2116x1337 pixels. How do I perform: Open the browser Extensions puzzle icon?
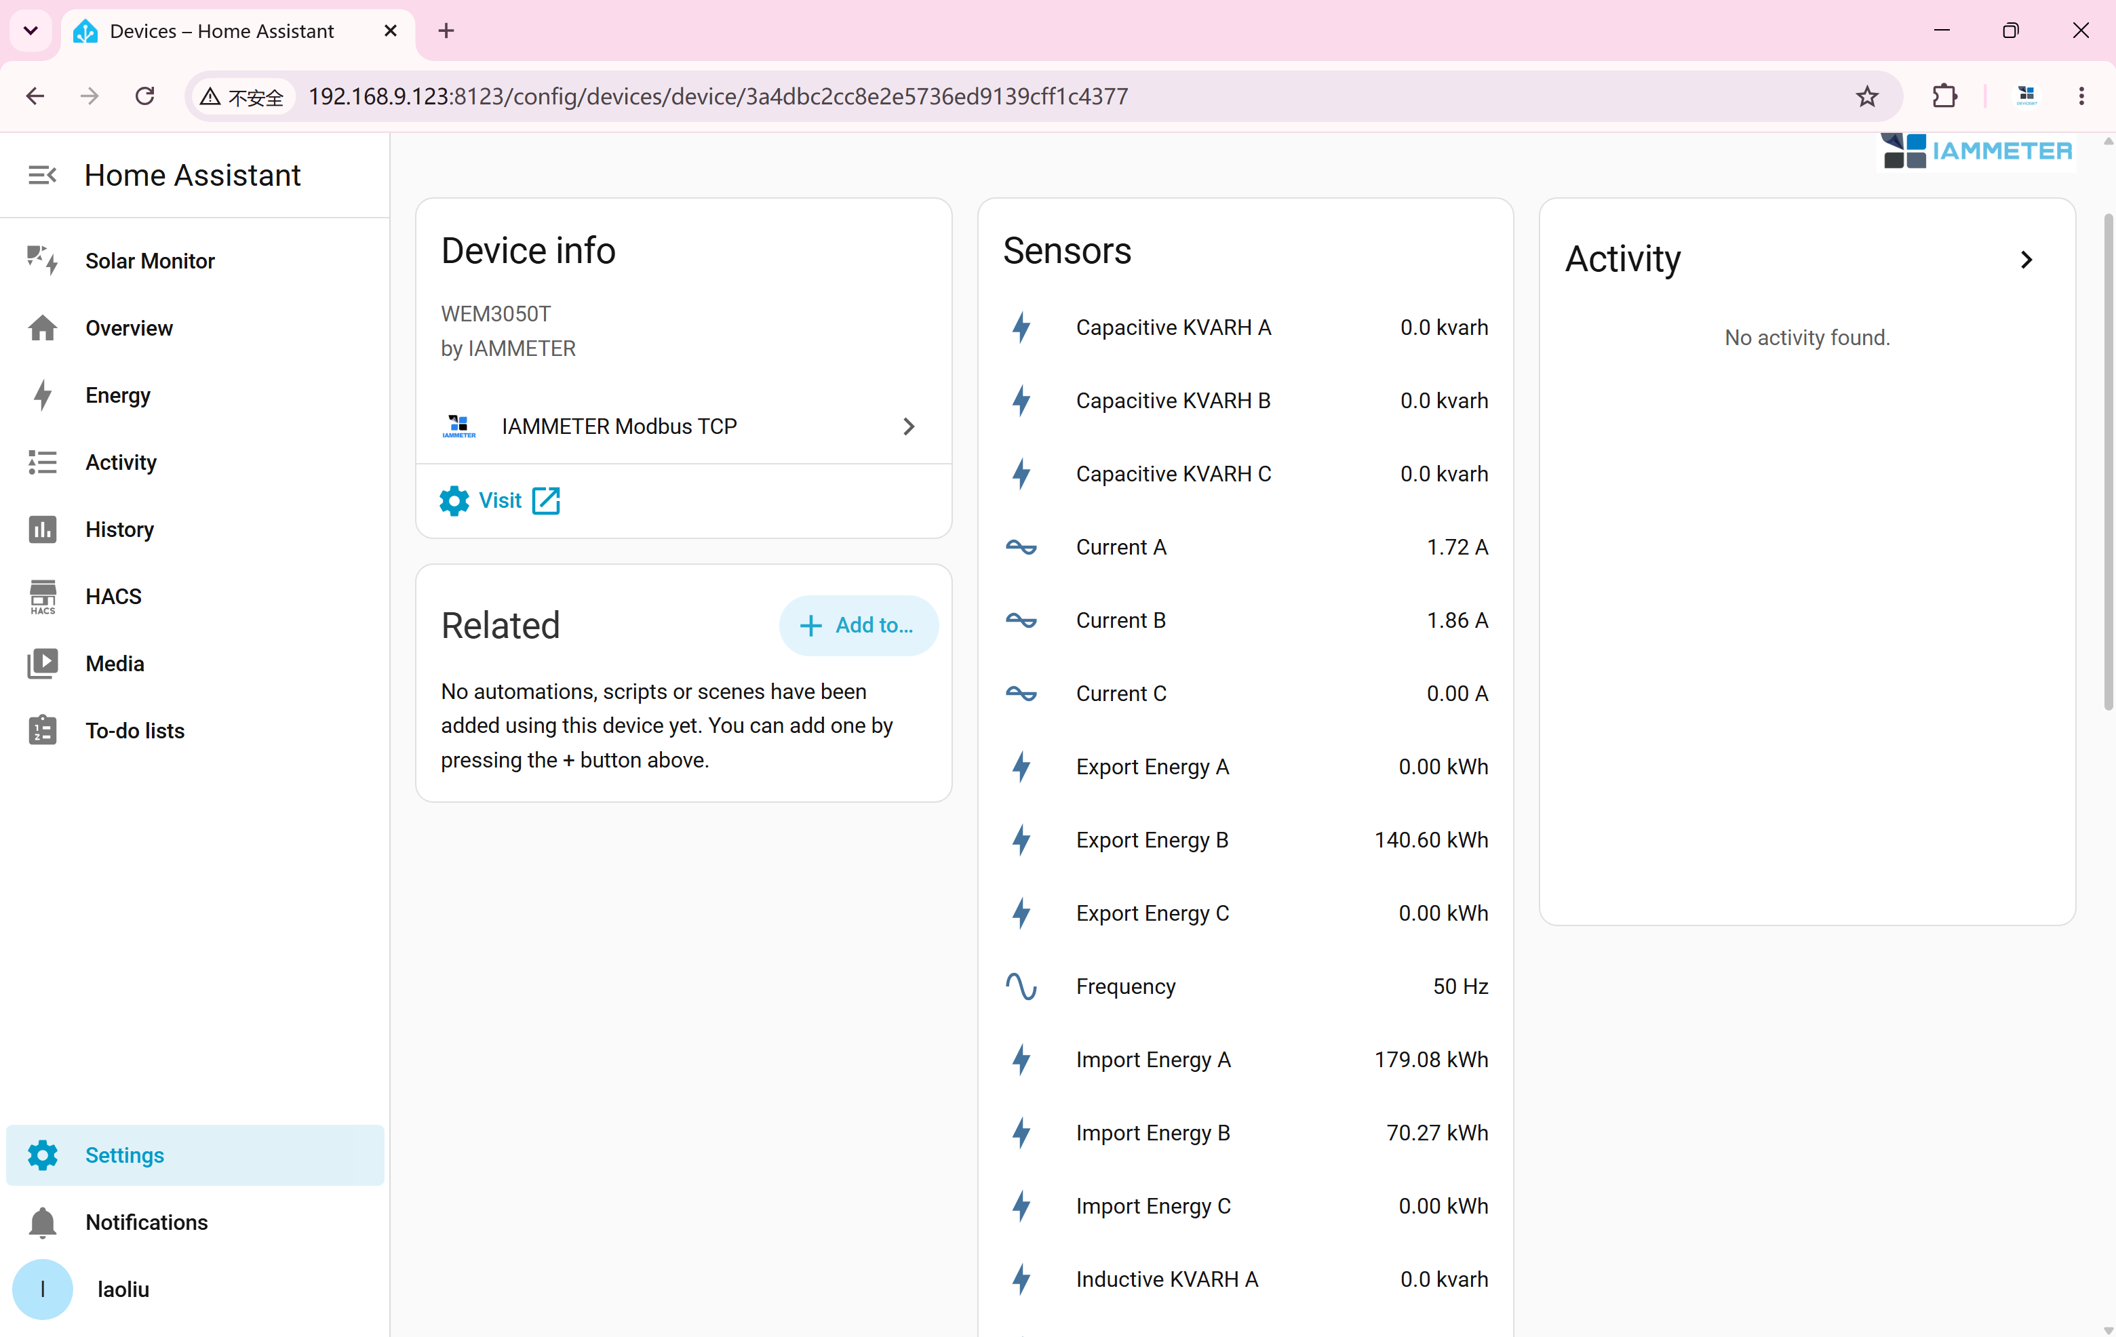[x=1946, y=96]
